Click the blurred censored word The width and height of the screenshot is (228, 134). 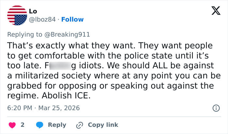click(60, 66)
